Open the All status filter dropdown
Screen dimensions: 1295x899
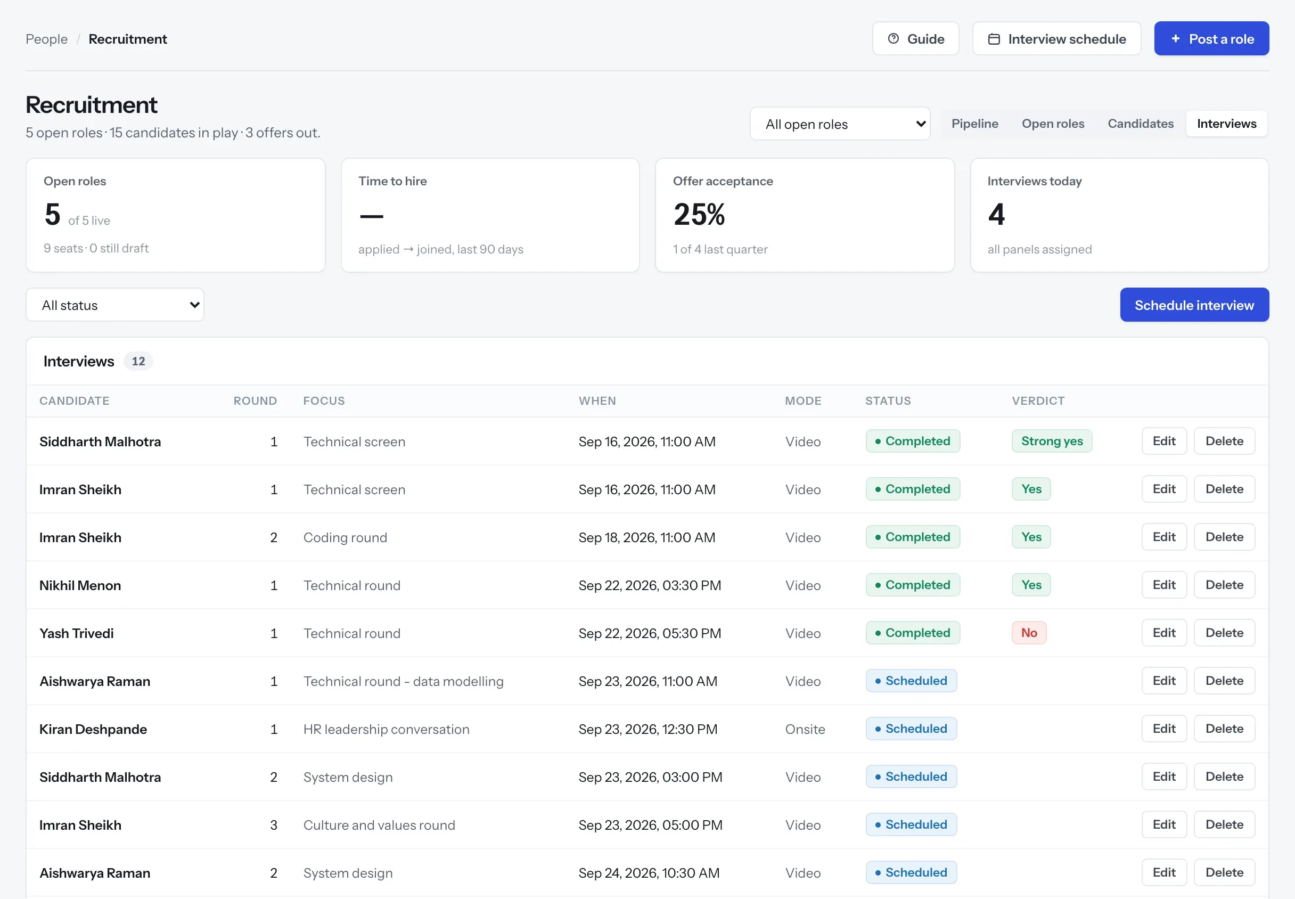click(x=115, y=305)
